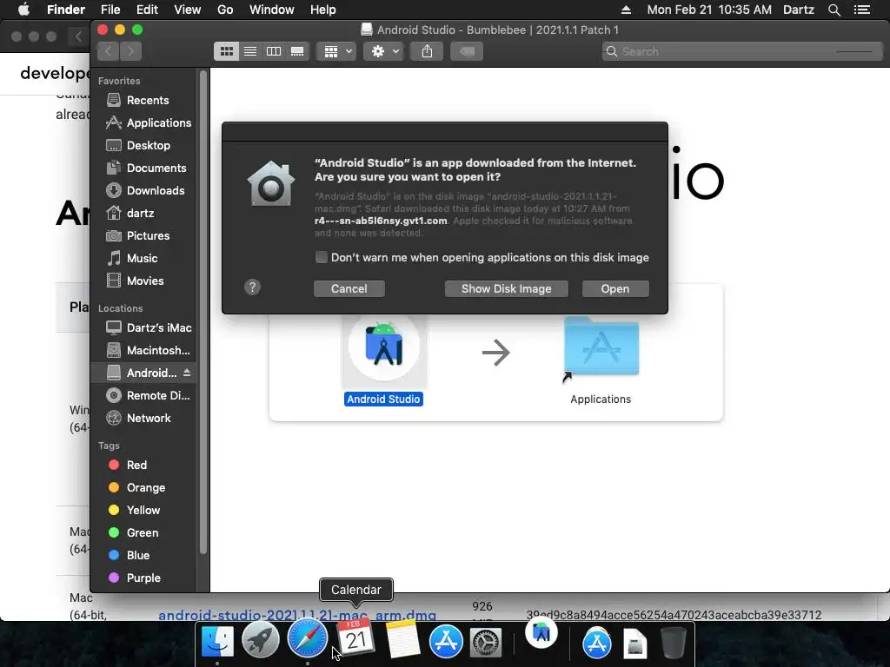The image size is (890, 667).
Task: Open Notification Center menu bar icon
Action: point(861,10)
